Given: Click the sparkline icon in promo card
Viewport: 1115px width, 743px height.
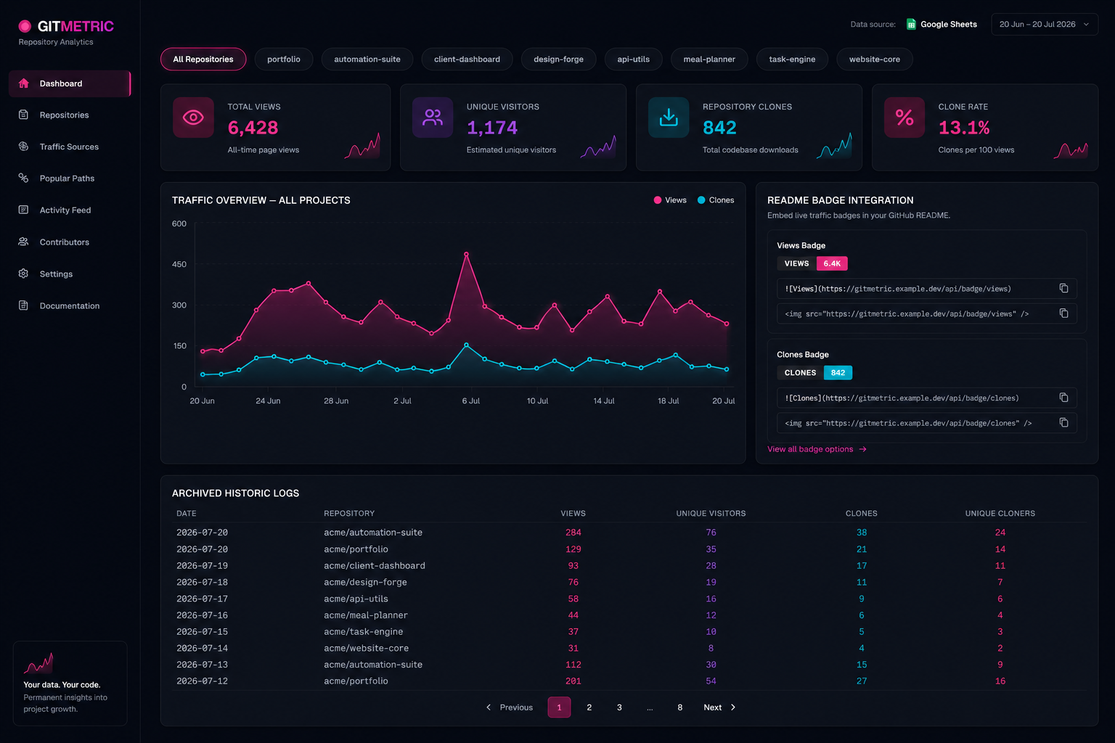Looking at the screenshot, I should tap(38, 663).
